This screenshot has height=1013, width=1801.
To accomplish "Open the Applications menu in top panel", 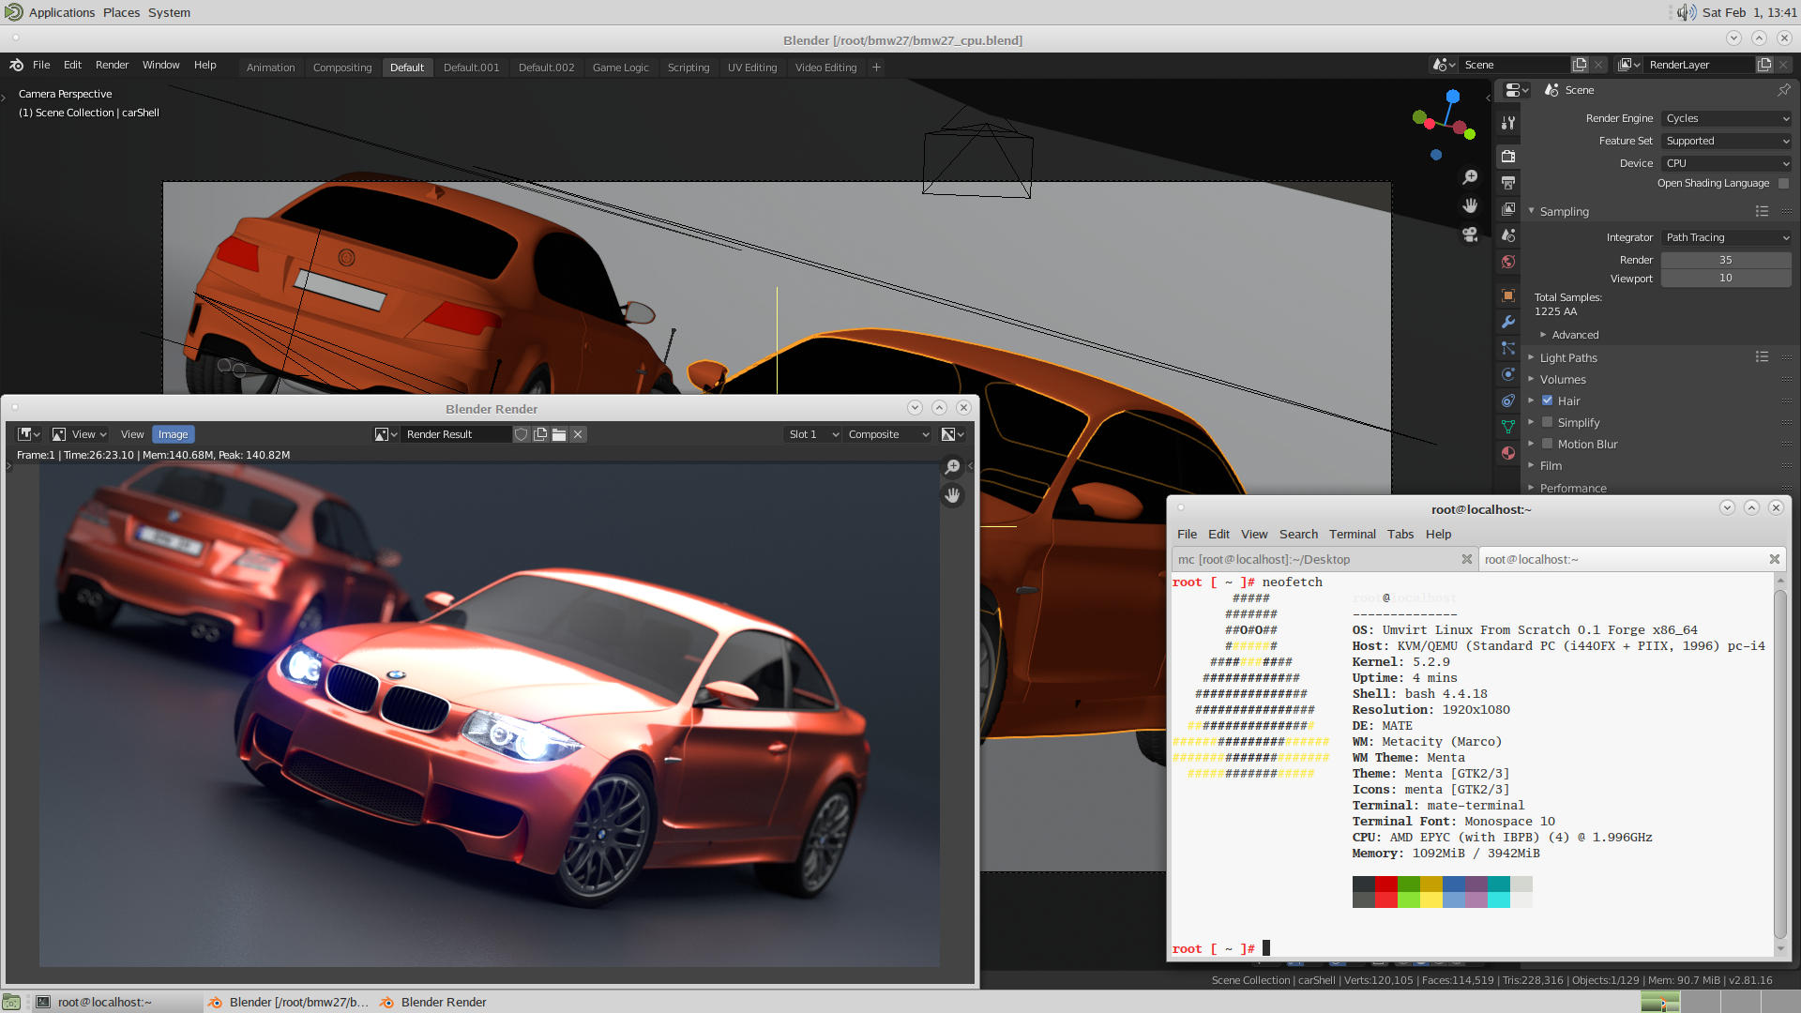I will [62, 12].
